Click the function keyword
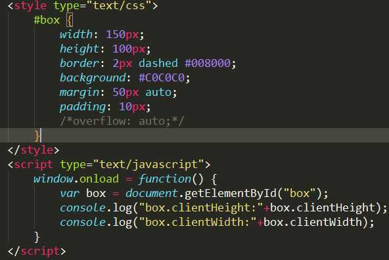Image resolution: width=389 pixels, height=260 pixels. click(x=165, y=179)
